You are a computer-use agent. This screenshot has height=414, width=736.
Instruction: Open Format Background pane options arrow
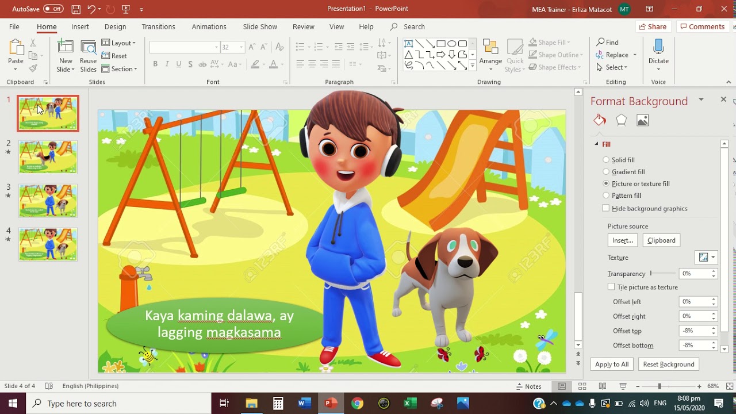click(x=701, y=100)
